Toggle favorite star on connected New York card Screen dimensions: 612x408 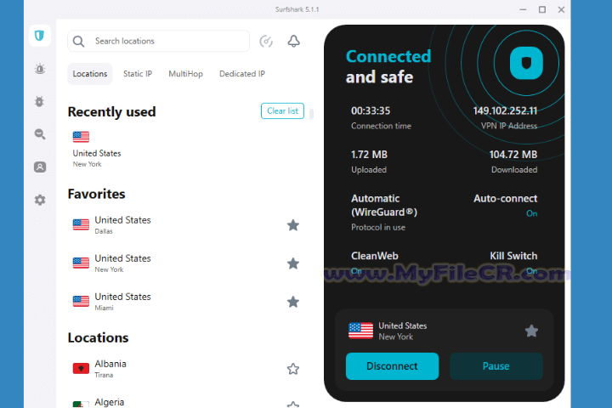531,331
